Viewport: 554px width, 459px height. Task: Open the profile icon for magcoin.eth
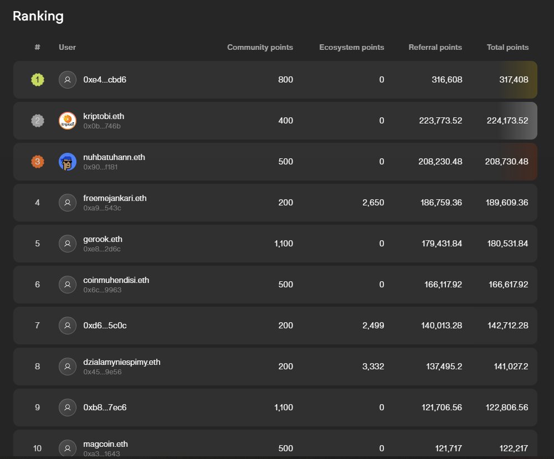point(67,448)
